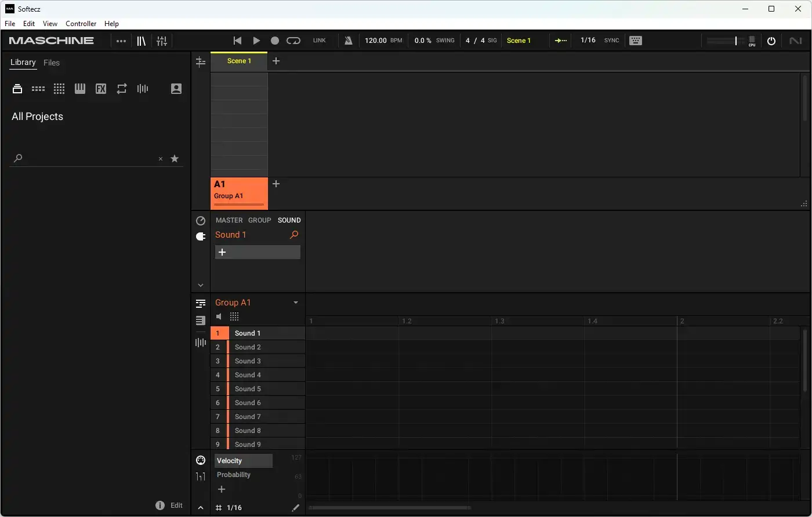Adjust the master volume slider in header
Image resolution: width=812 pixels, height=517 pixels.
point(726,41)
